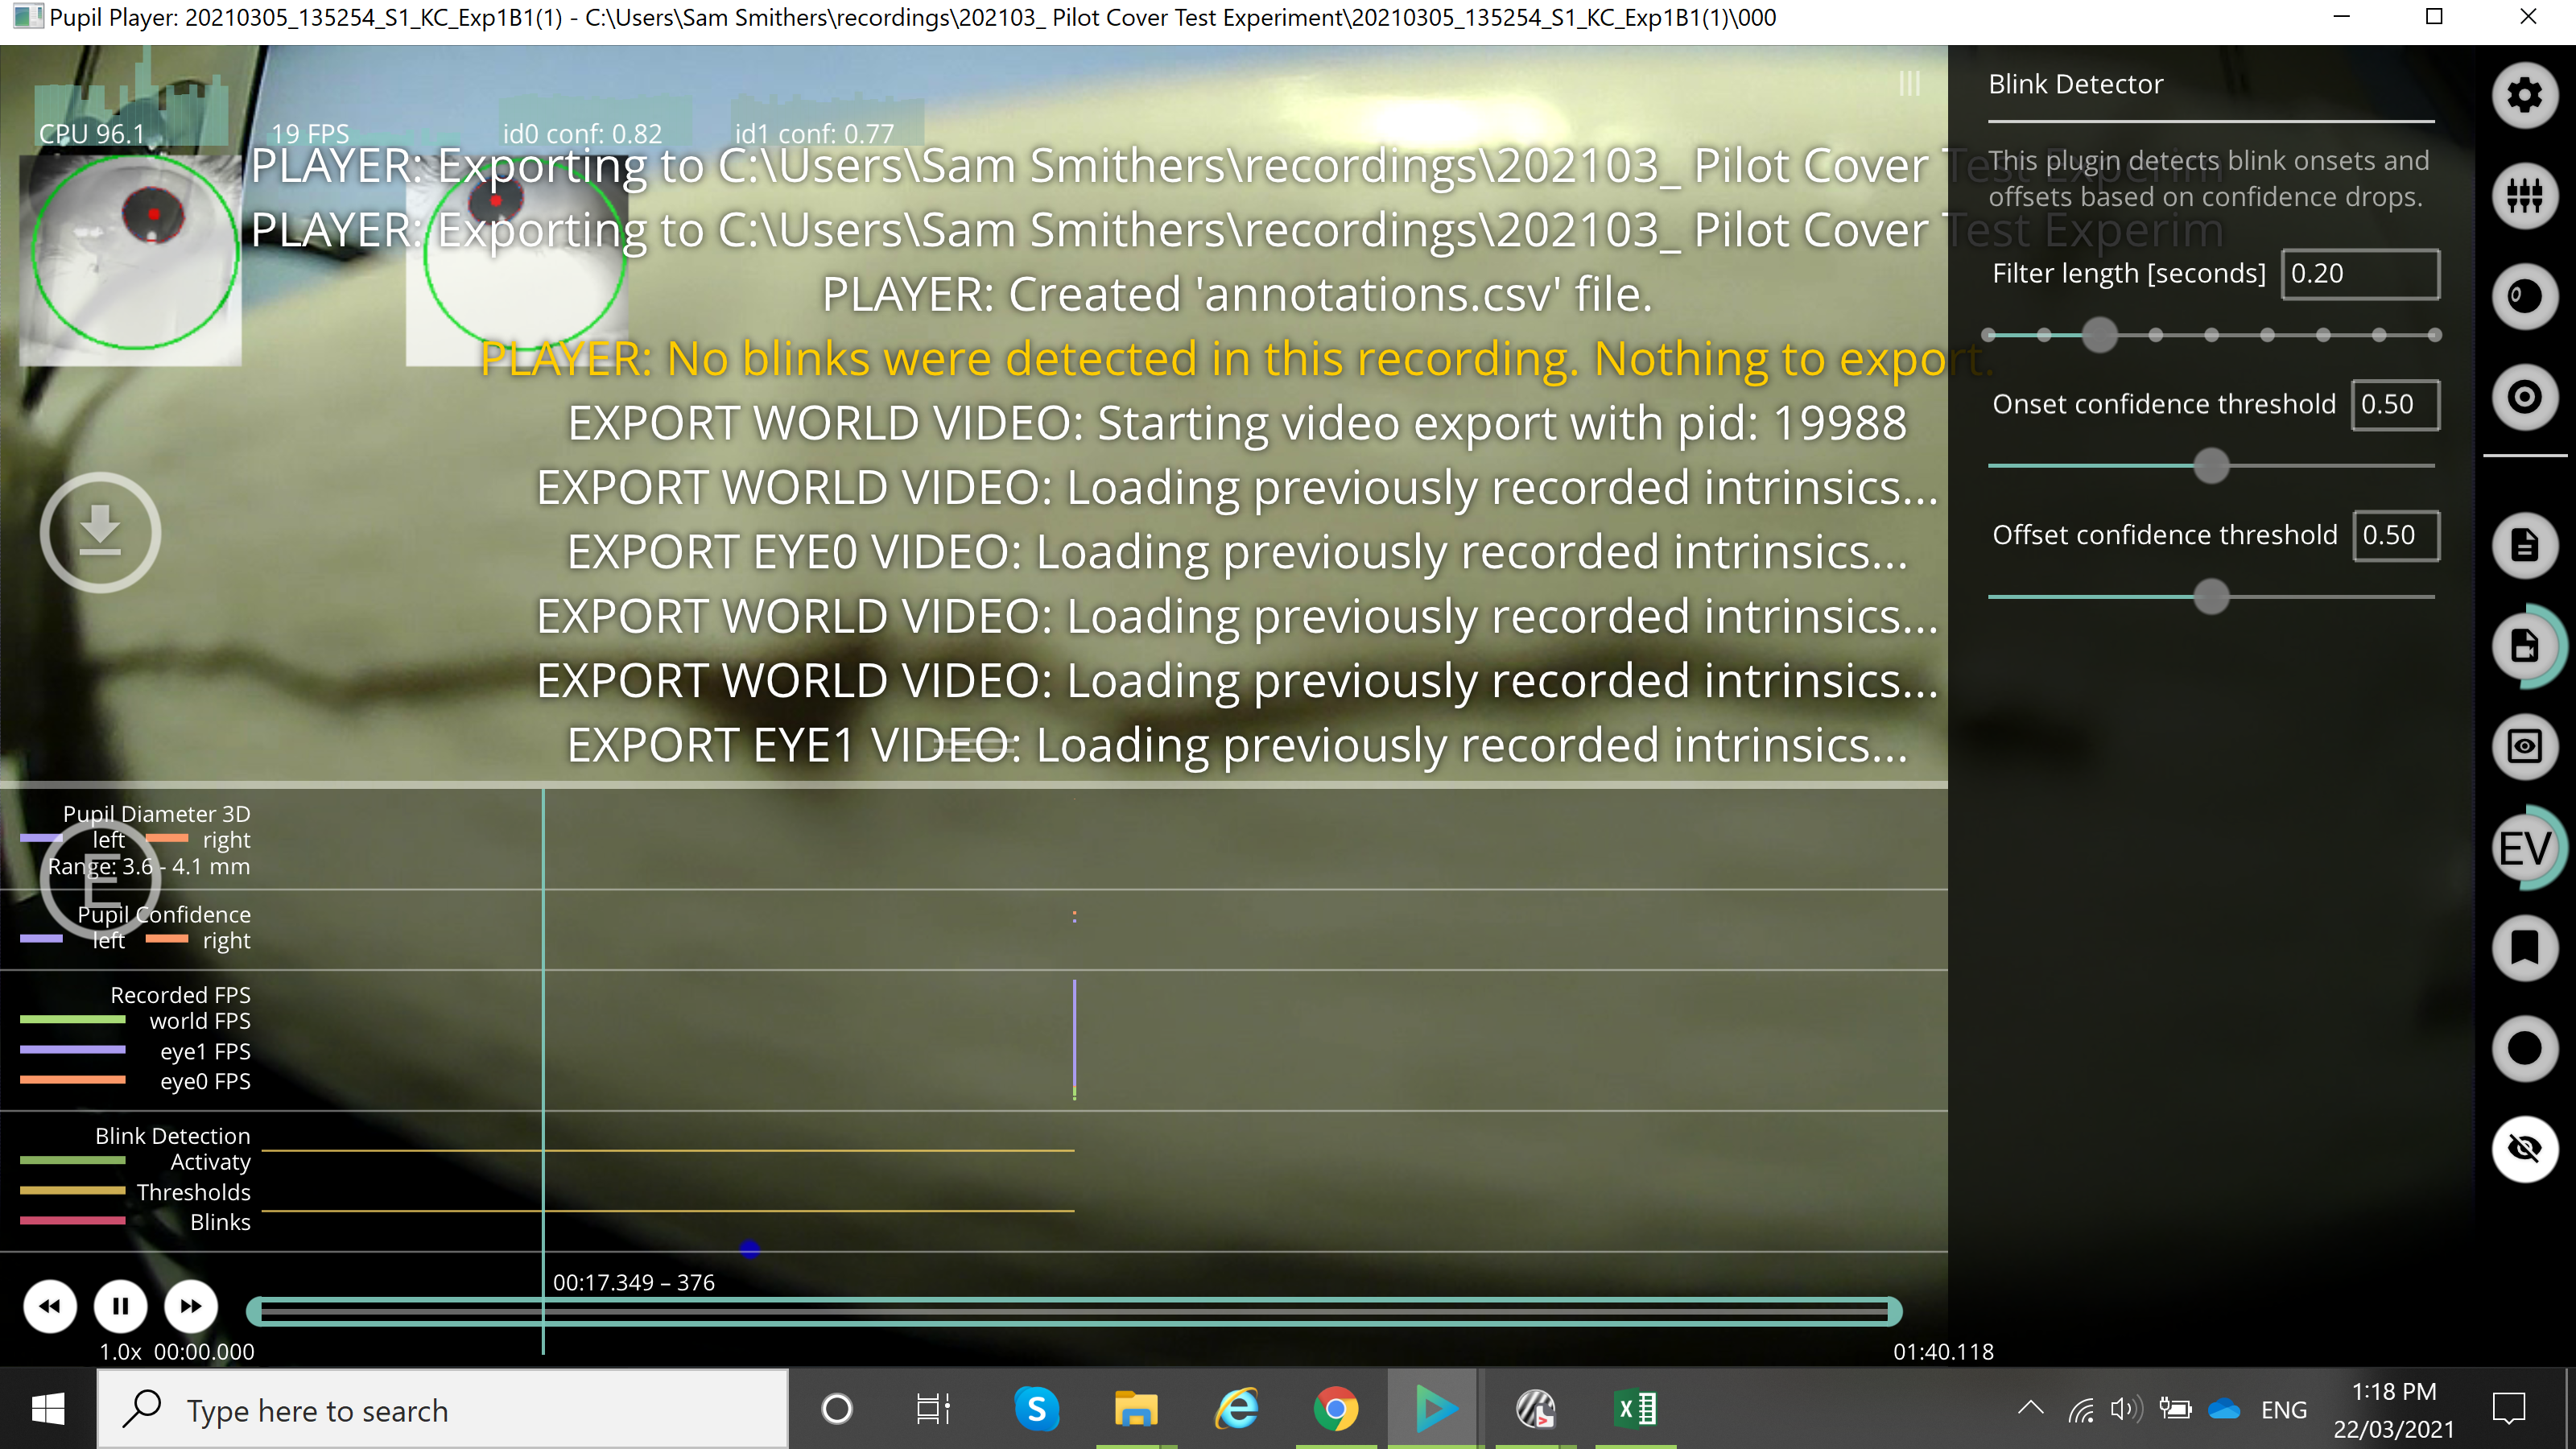This screenshot has width=2576, height=1449.
Task: Click the right trim mark of seek bar
Action: (x=1894, y=1311)
